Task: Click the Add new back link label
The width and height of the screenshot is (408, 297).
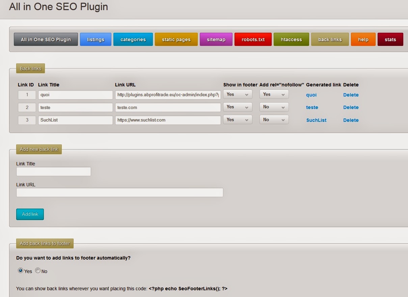Action: pos(39,149)
